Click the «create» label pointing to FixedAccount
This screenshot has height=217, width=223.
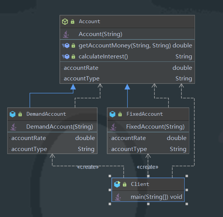[147, 167]
